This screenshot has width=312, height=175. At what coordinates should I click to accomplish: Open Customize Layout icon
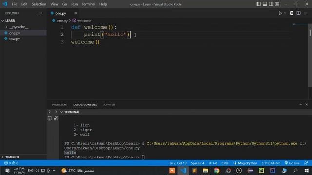pyautogui.click(x=277, y=4)
